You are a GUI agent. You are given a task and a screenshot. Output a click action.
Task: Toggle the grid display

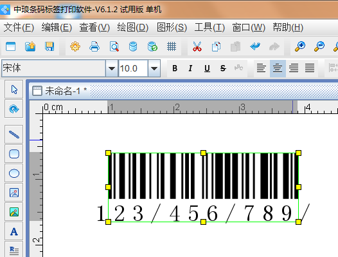pos(172,46)
